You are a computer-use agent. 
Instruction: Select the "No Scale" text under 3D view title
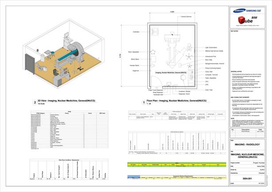(41, 104)
